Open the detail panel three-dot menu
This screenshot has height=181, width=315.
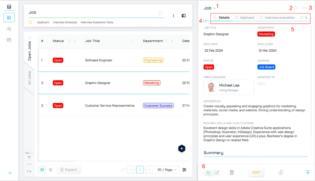pyautogui.click(x=304, y=8)
